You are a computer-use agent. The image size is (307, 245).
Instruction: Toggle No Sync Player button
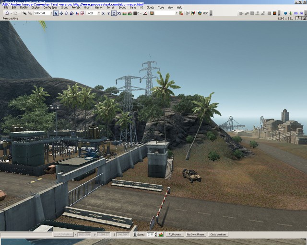[196, 234]
